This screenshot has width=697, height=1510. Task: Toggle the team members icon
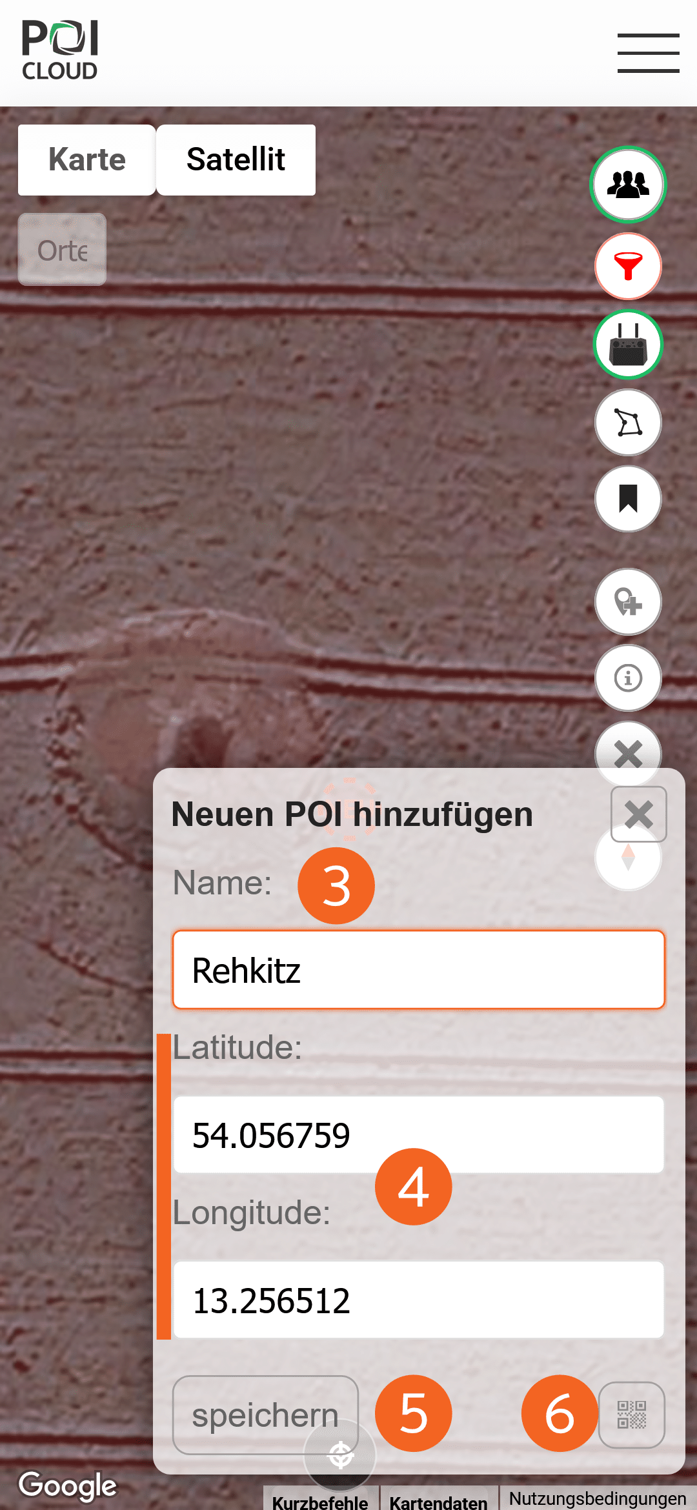628,185
